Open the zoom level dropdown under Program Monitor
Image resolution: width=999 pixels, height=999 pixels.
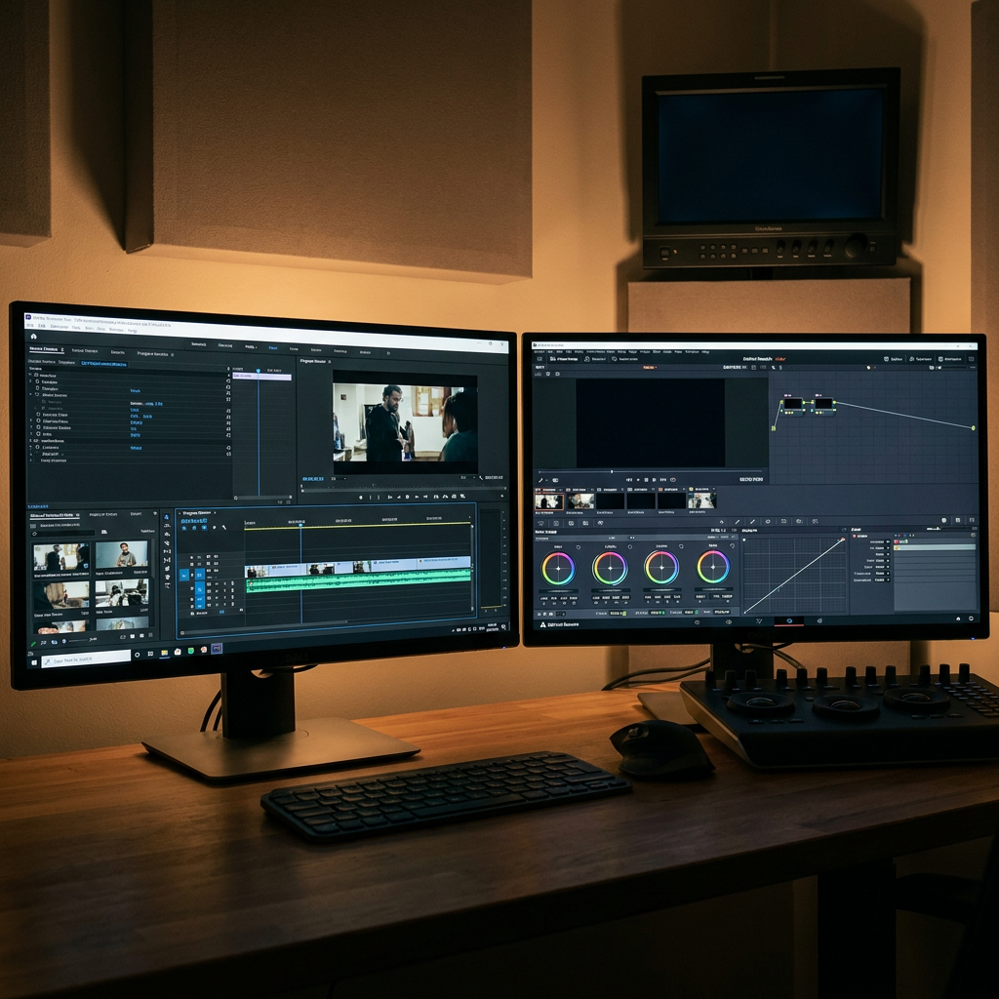point(339,478)
